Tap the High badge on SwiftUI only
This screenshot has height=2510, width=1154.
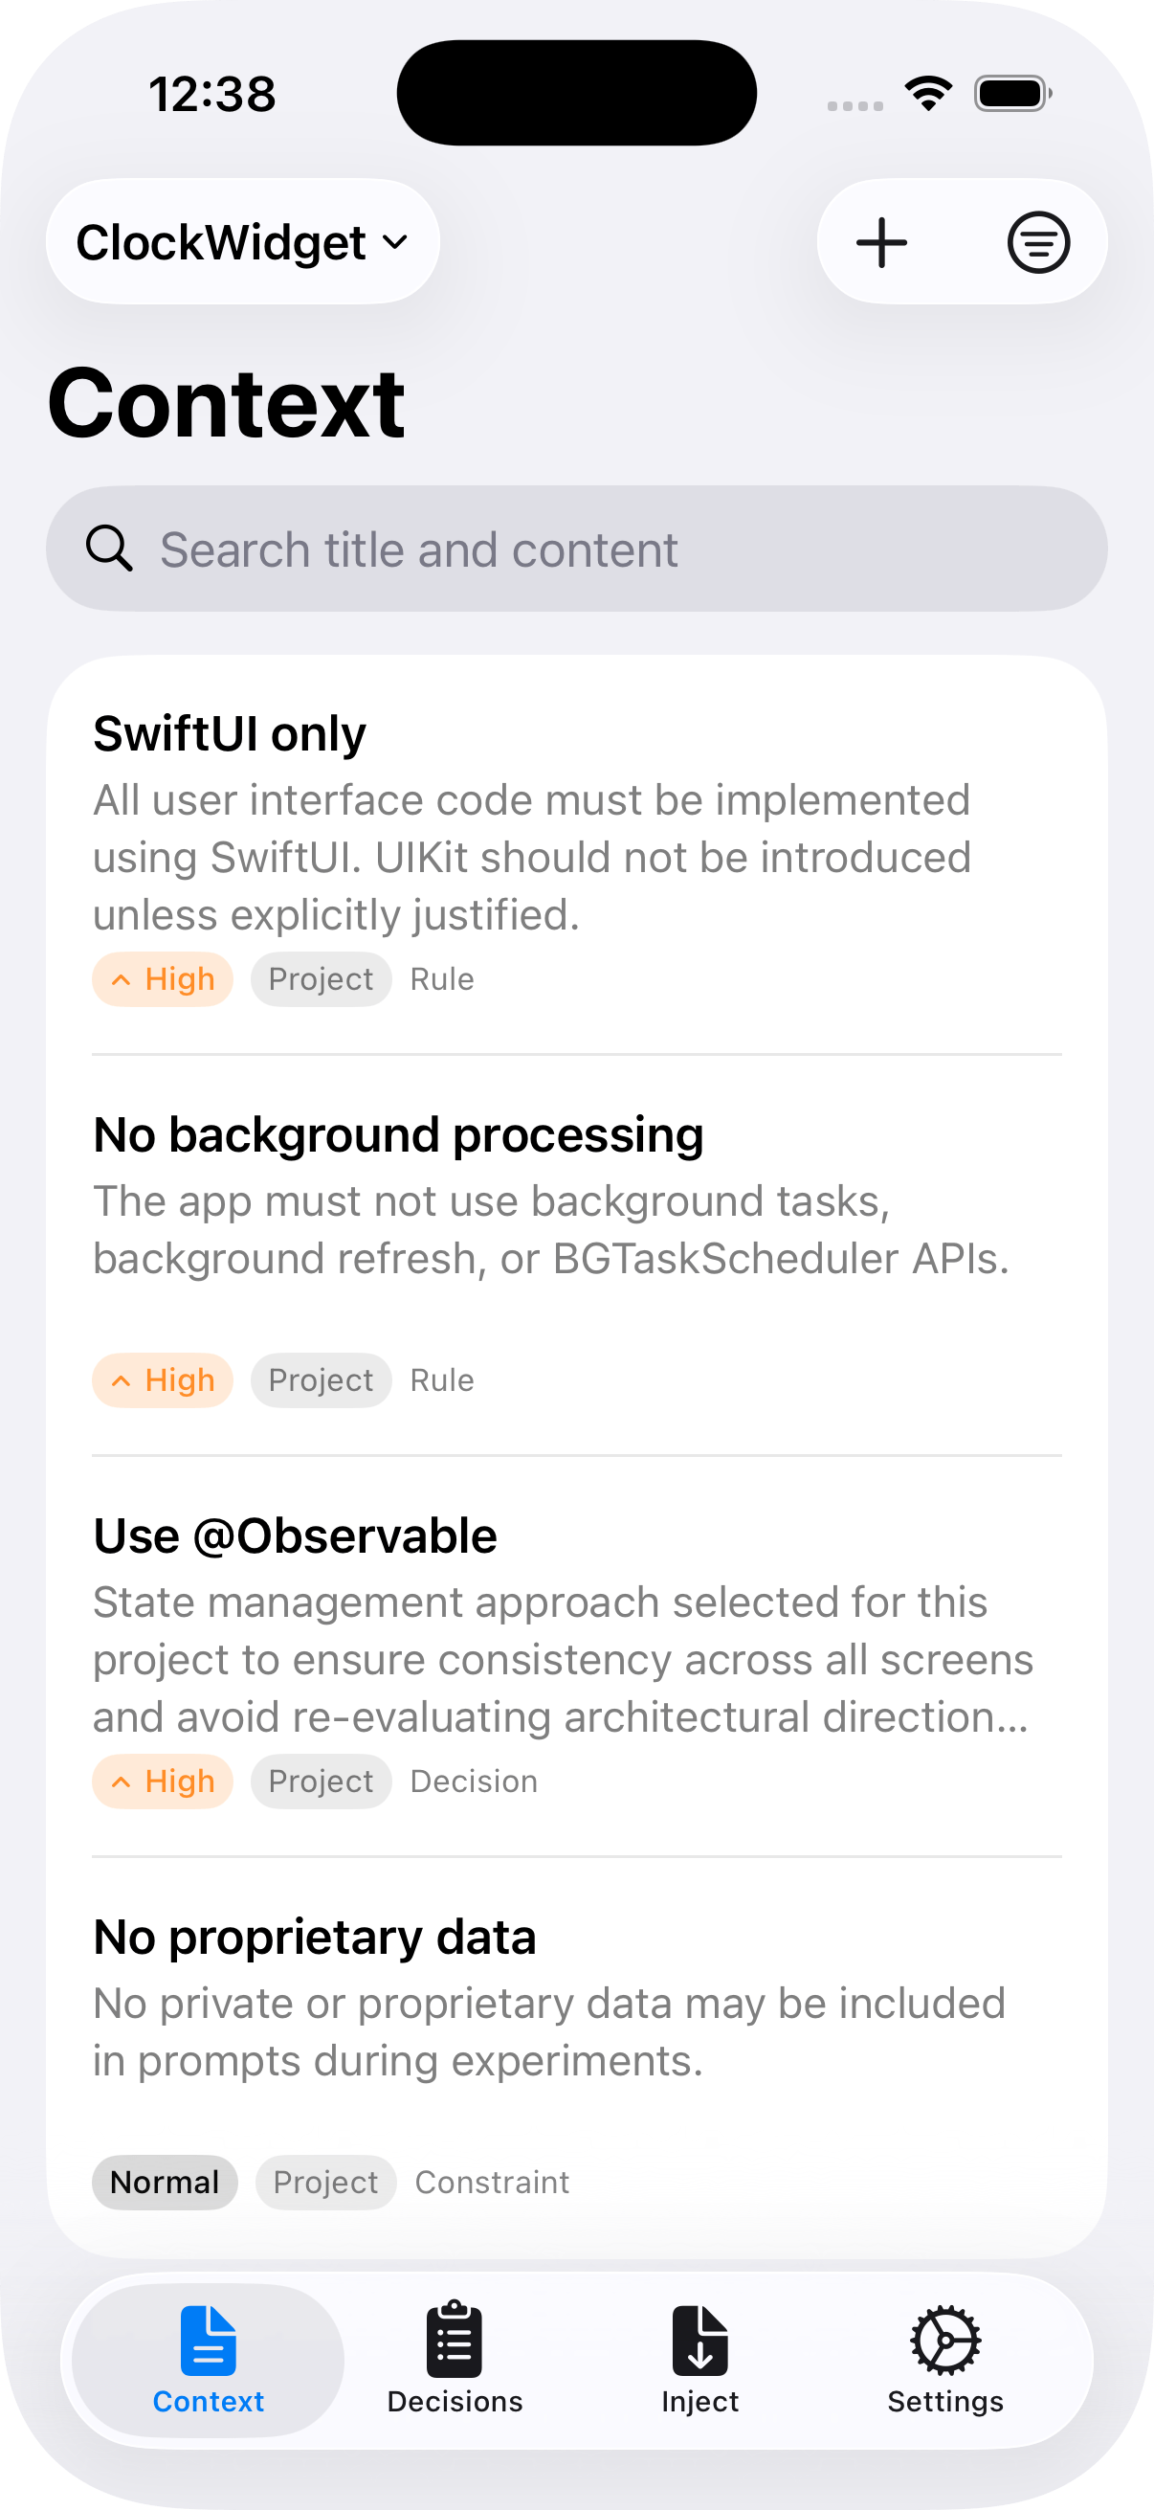click(163, 979)
